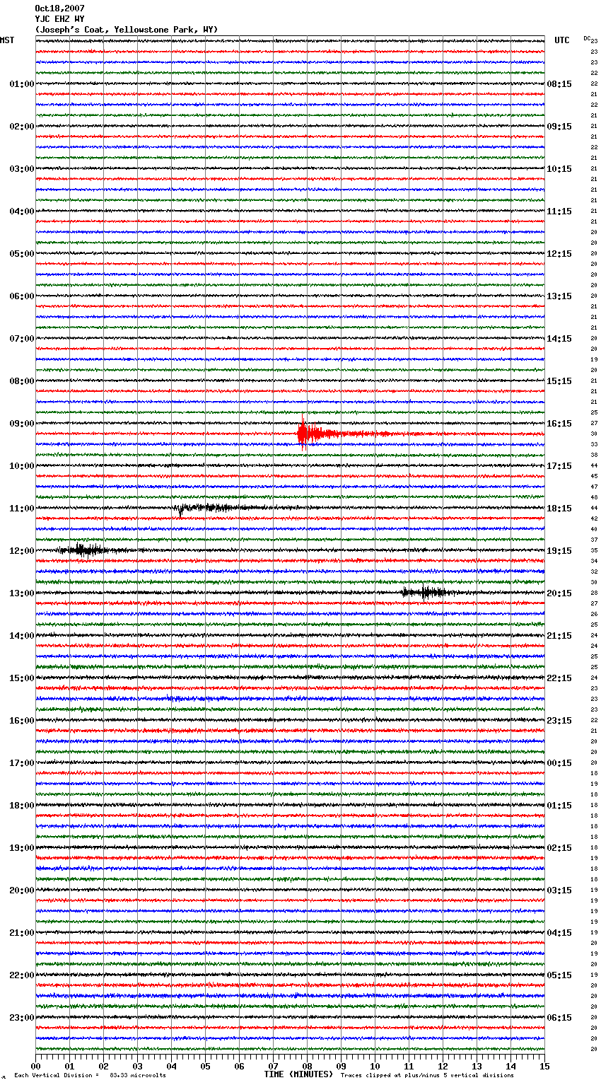Click the '02:15' UTC time label
Screen dimensions: 601x1085
[x=559, y=848]
